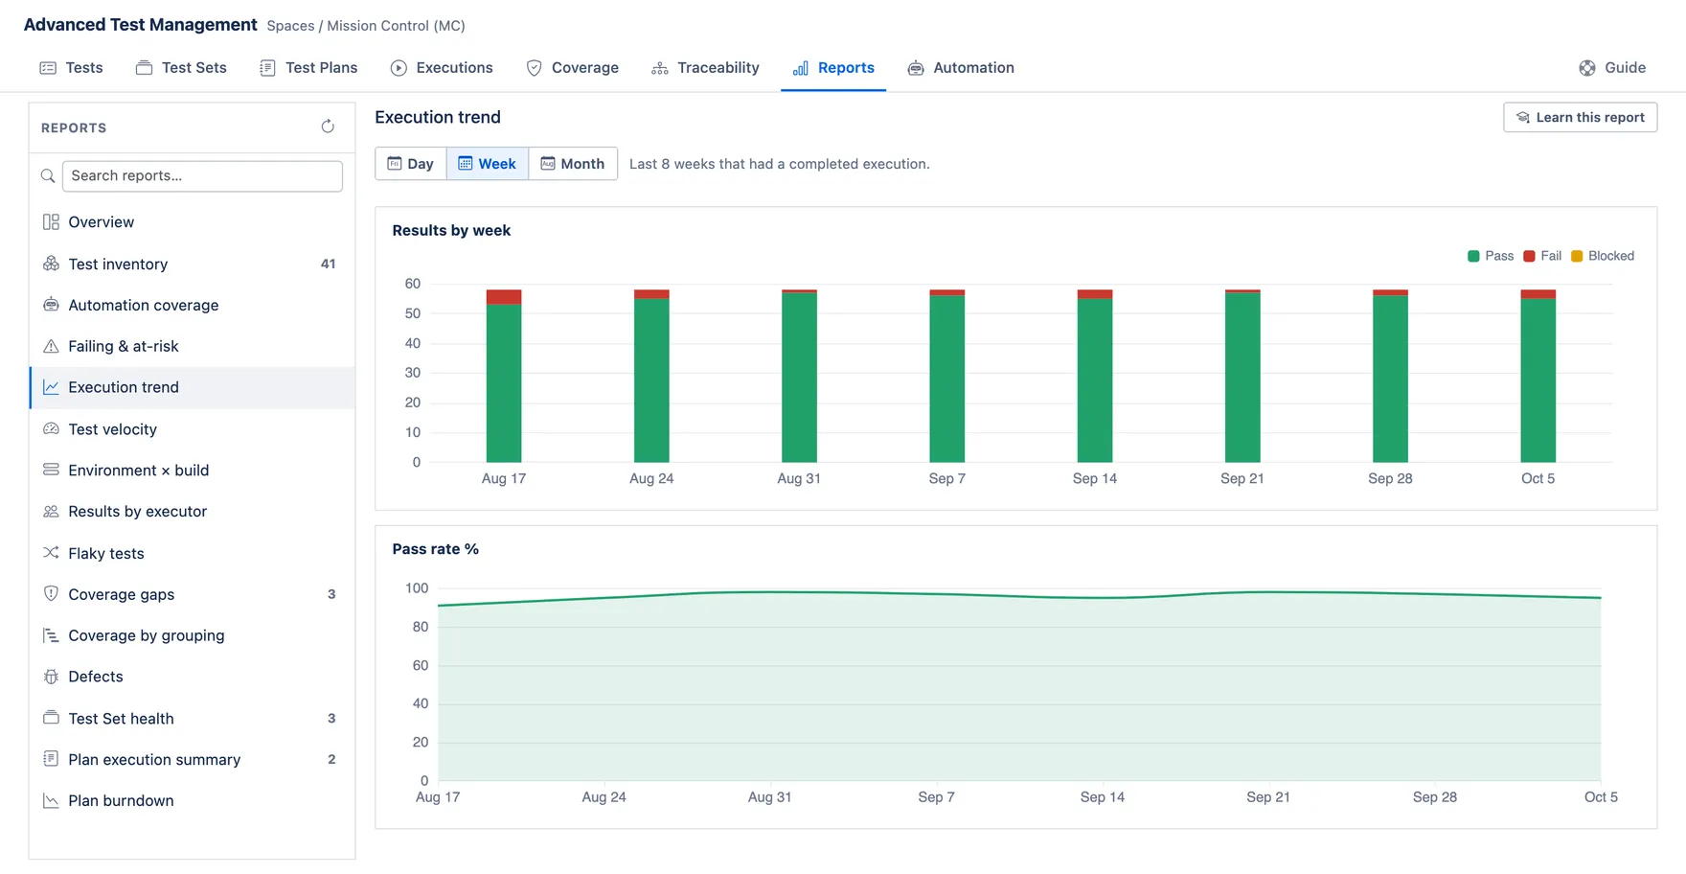Click the Environment × build icon
The height and width of the screenshot is (874, 1686).
click(51, 470)
